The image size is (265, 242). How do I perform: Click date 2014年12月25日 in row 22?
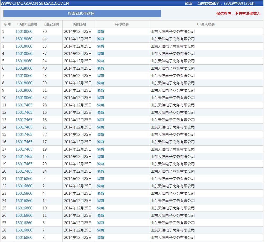(78, 186)
